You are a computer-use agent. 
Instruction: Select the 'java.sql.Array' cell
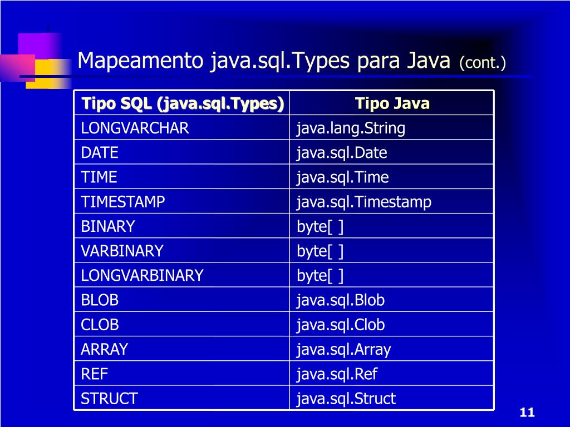pos(391,349)
